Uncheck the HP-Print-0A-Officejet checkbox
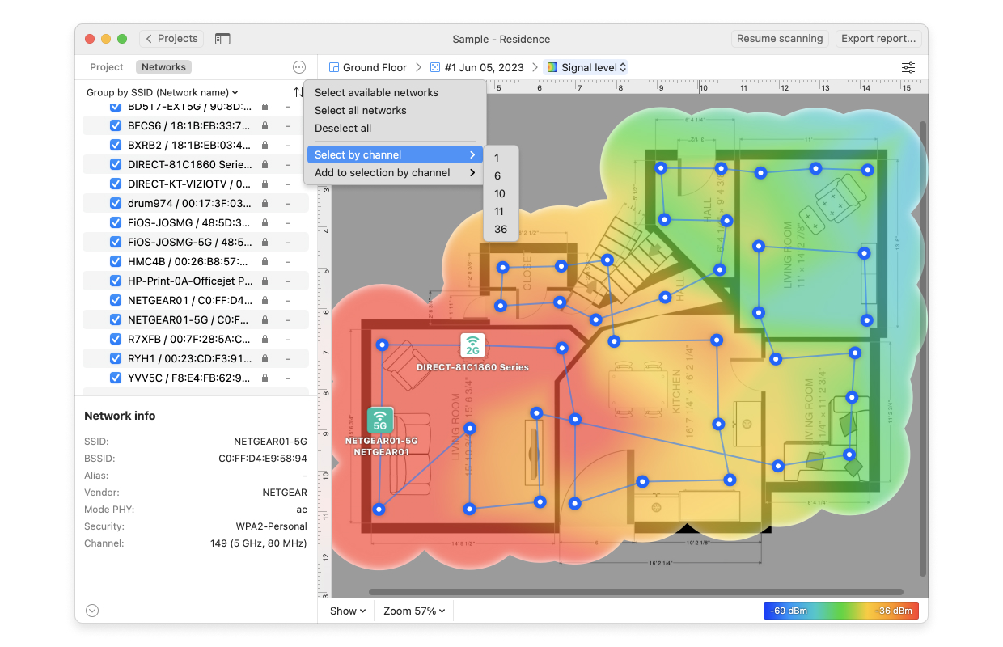 coord(115,281)
